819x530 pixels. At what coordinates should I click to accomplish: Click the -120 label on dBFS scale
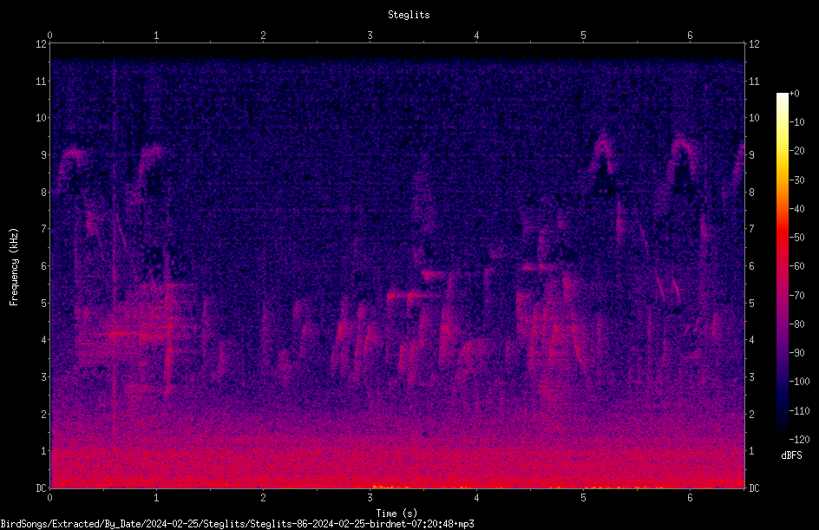pos(799,440)
